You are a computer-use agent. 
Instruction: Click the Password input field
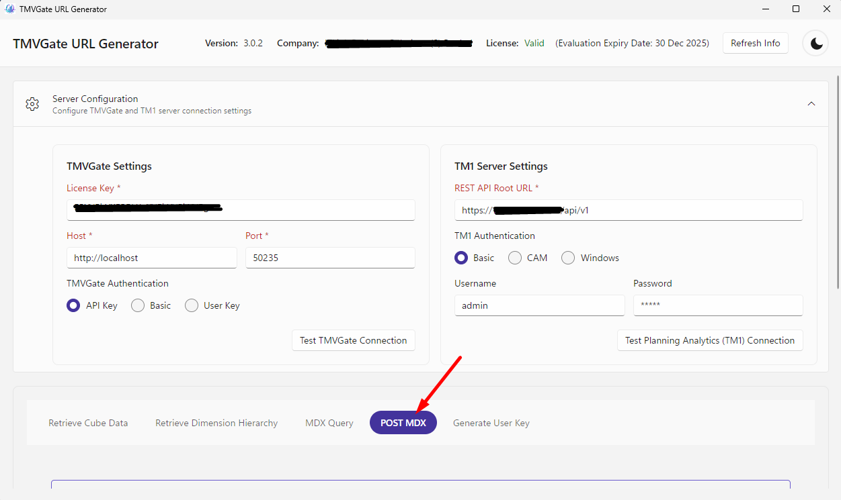(718, 305)
